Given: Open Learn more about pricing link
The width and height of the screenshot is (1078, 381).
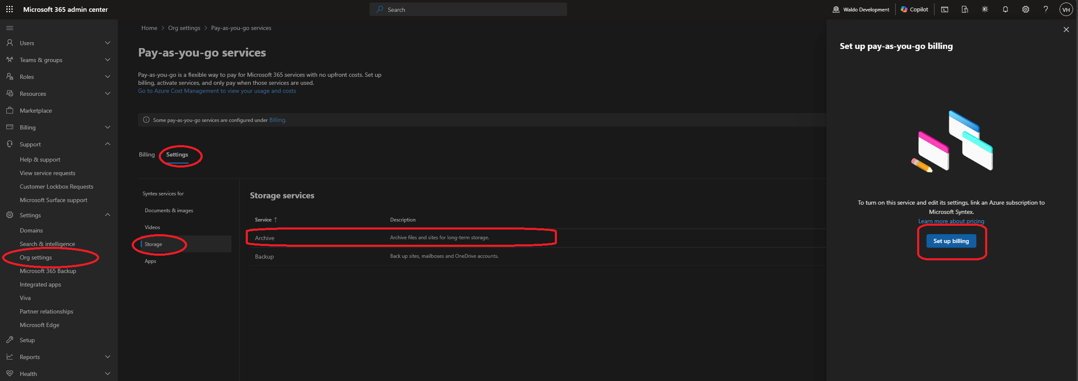Looking at the screenshot, I should tap(951, 221).
